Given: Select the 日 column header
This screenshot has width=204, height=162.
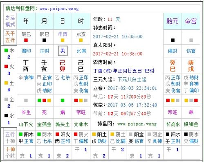Looking at the screenshot, I should [63, 21].
